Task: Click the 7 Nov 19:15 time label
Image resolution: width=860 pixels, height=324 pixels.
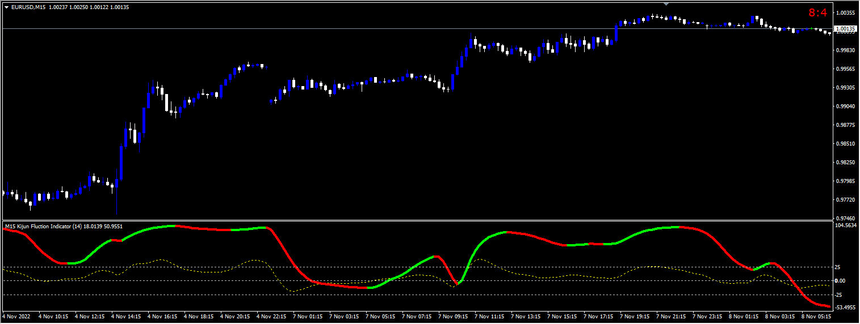Action: pyautogui.click(x=636, y=317)
